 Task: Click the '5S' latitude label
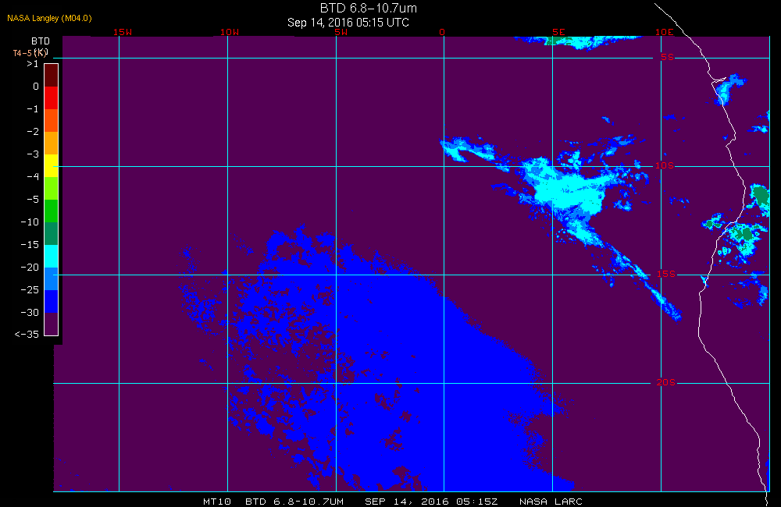pos(668,57)
